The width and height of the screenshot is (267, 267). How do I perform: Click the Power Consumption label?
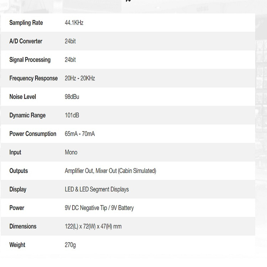tap(33, 134)
